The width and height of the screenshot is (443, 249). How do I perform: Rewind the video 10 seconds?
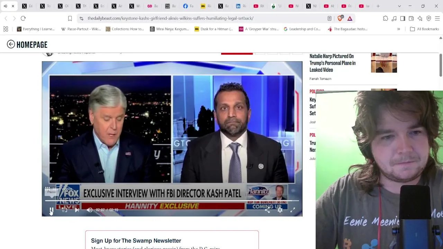(x=64, y=210)
